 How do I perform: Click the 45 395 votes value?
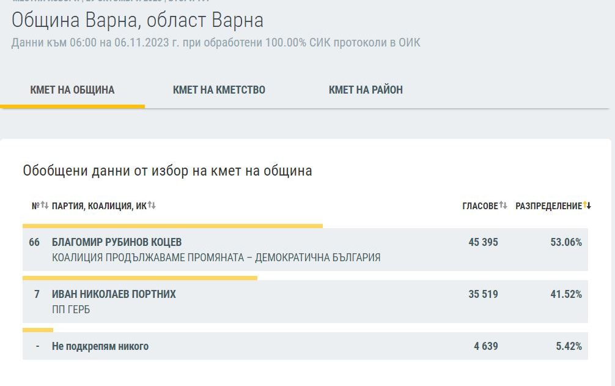483,242
